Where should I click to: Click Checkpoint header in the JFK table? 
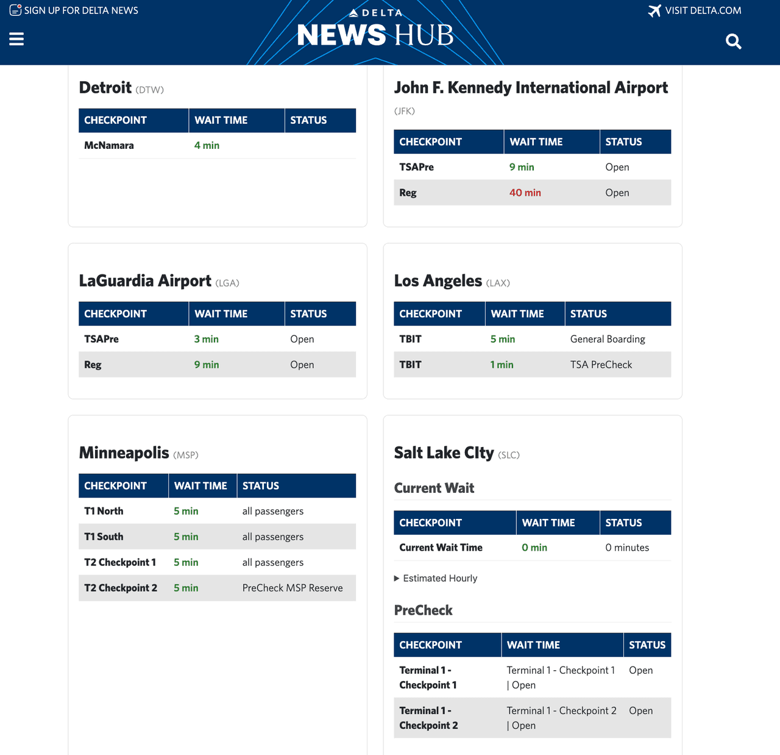click(x=430, y=141)
